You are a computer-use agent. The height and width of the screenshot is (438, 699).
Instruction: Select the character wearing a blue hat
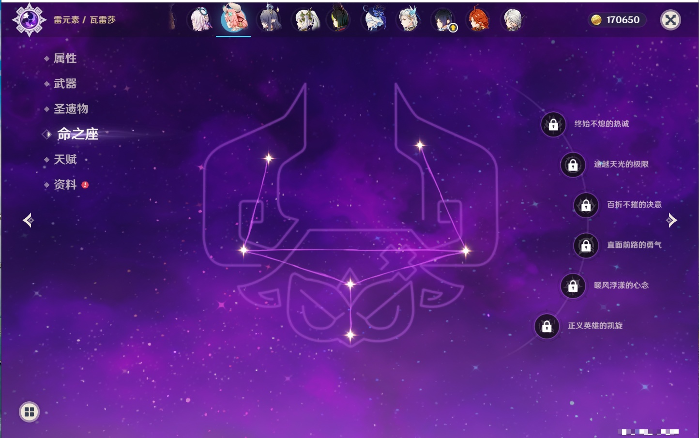[374, 19]
